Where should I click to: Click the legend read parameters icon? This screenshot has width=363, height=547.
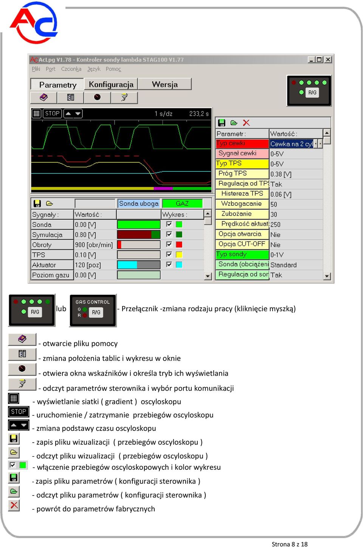(x=22, y=384)
